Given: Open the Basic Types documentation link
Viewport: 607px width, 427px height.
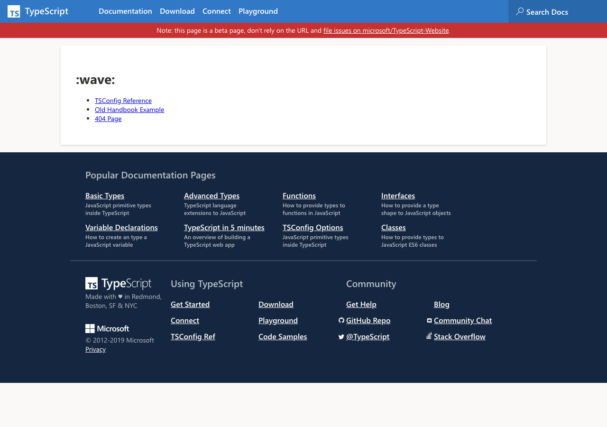Looking at the screenshot, I should 105,195.
